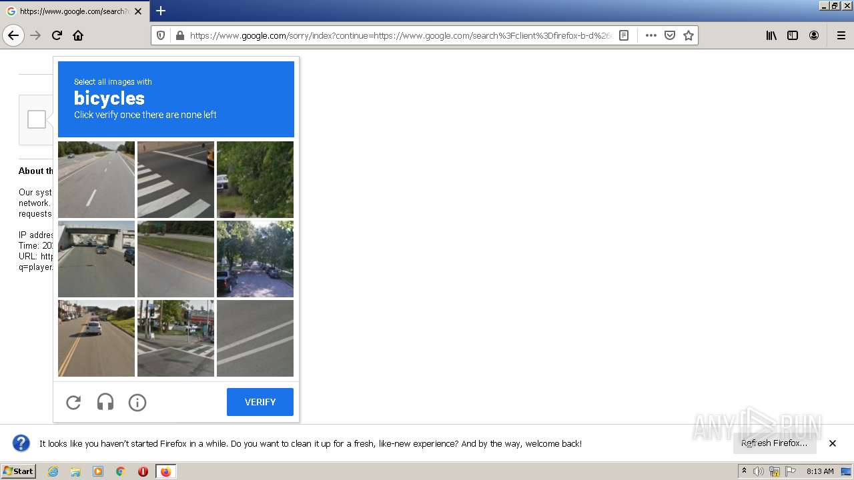The height and width of the screenshot is (480, 854).
Task: Open the Firefox hamburger menu
Action: coord(841,35)
